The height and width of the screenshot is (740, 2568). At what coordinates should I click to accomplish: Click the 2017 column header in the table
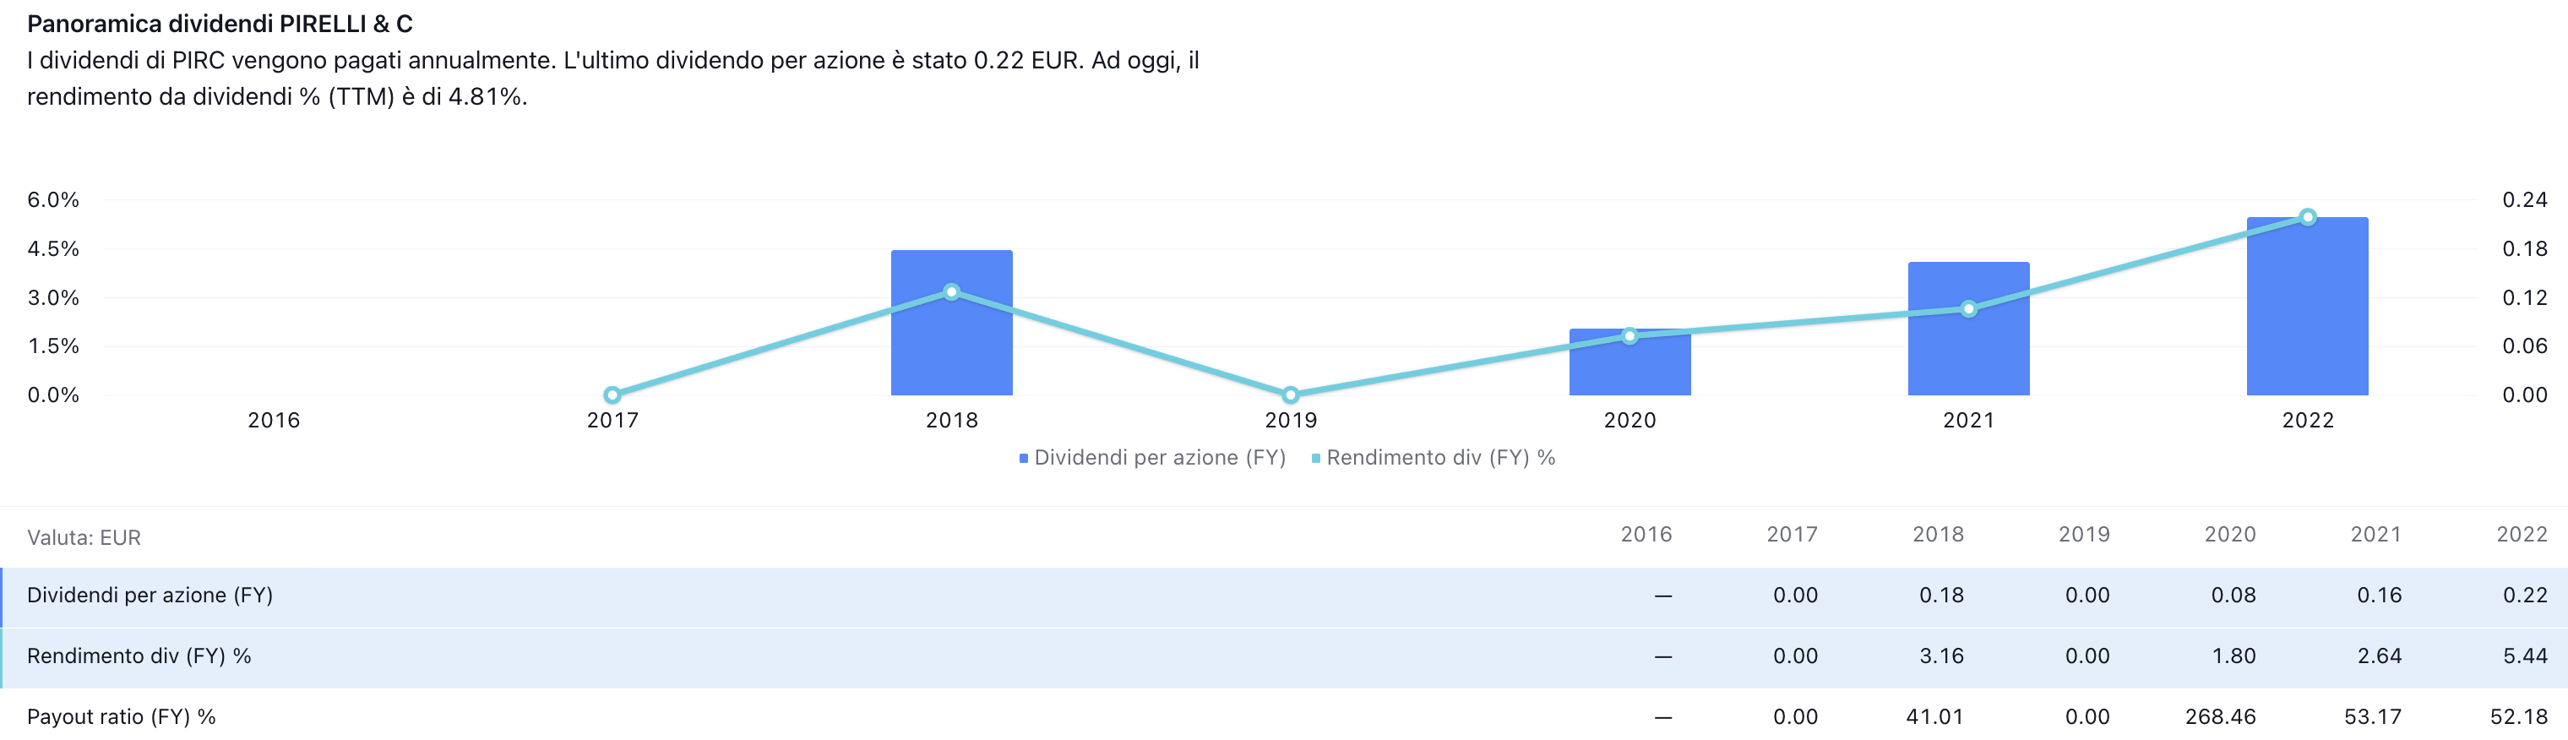pyautogui.click(x=1793, y=535)
